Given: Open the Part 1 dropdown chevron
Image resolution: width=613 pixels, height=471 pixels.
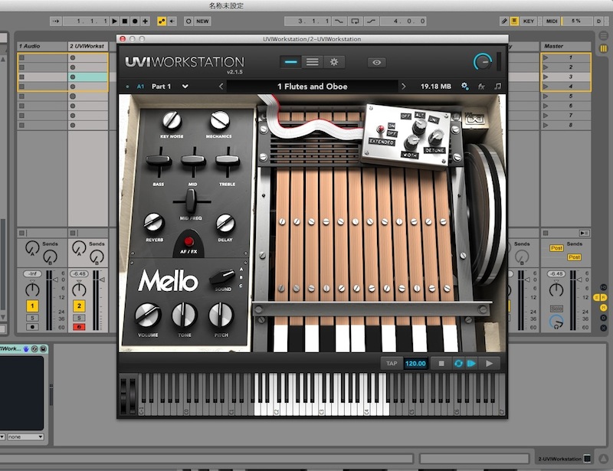Looking at the screenshot, I should pos(185,87).
